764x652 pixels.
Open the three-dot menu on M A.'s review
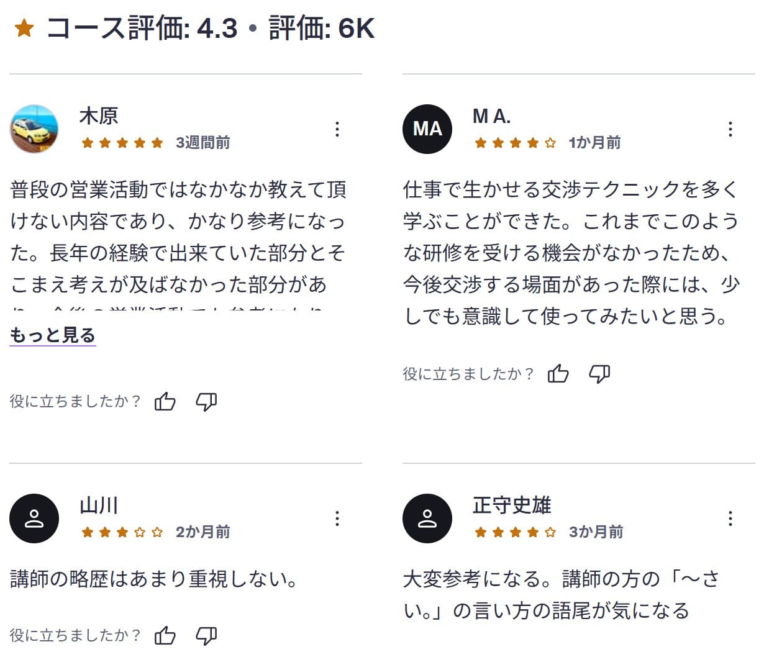730,129
